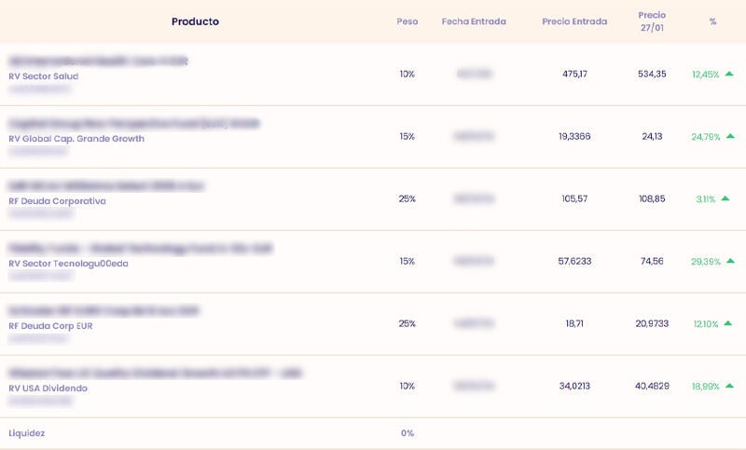Open the RF Deuda Corp EUR product

[50, 326]
